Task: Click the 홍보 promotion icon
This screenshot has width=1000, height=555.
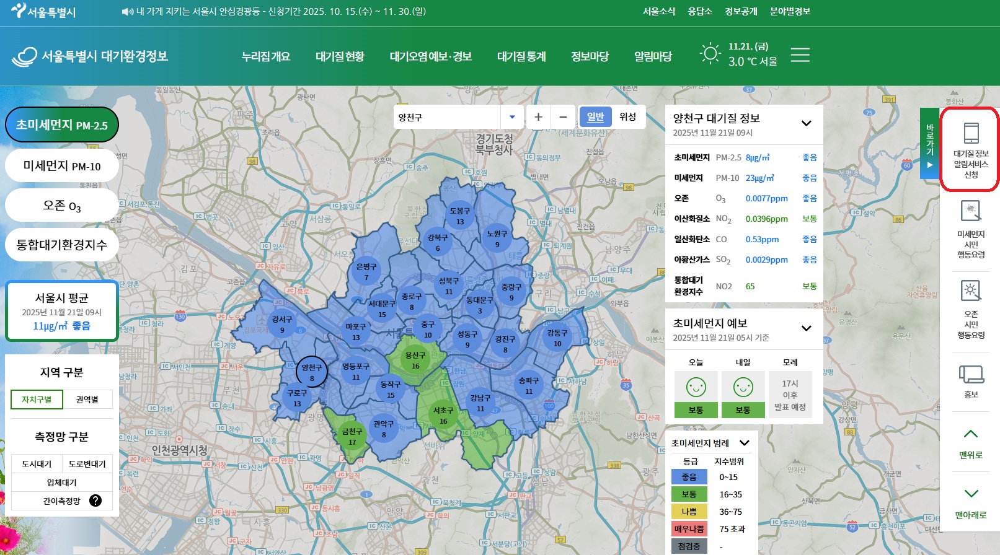Action: 971,375
